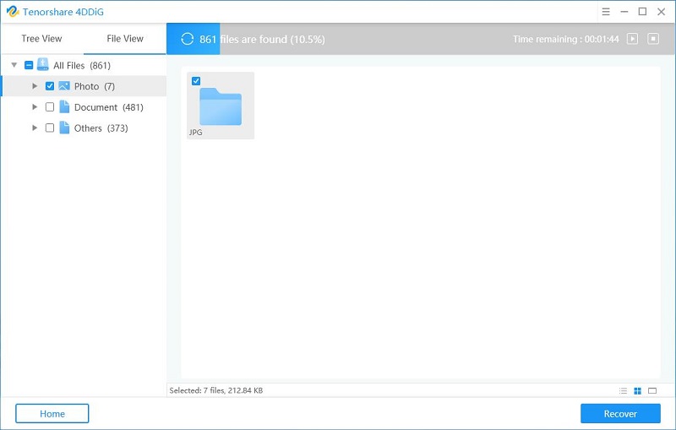Screen dimensions: 676x430
Task: Uncheck the Photo checkbox
Action: click(50, 85)
